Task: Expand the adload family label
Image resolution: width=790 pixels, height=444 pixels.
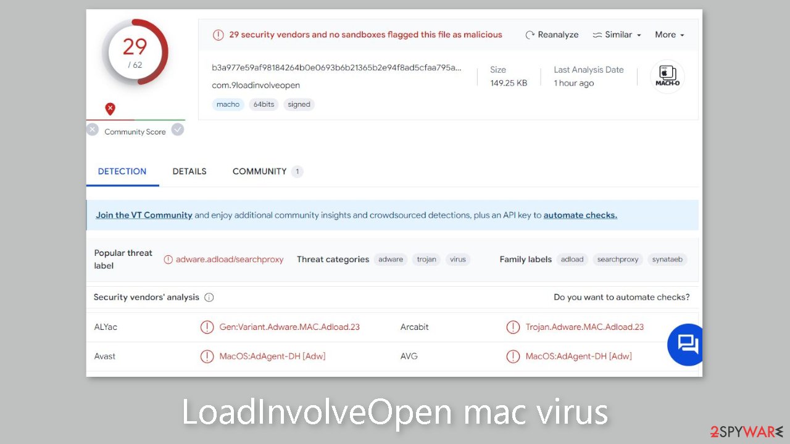Action: [572, 260]
